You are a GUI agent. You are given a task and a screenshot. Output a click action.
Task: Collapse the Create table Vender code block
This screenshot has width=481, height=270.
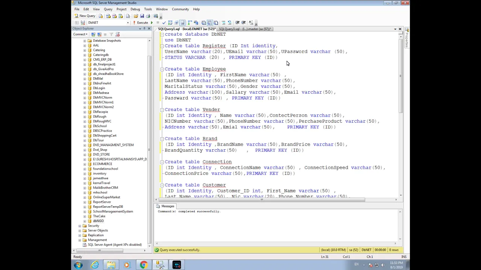tap(162, 110)
